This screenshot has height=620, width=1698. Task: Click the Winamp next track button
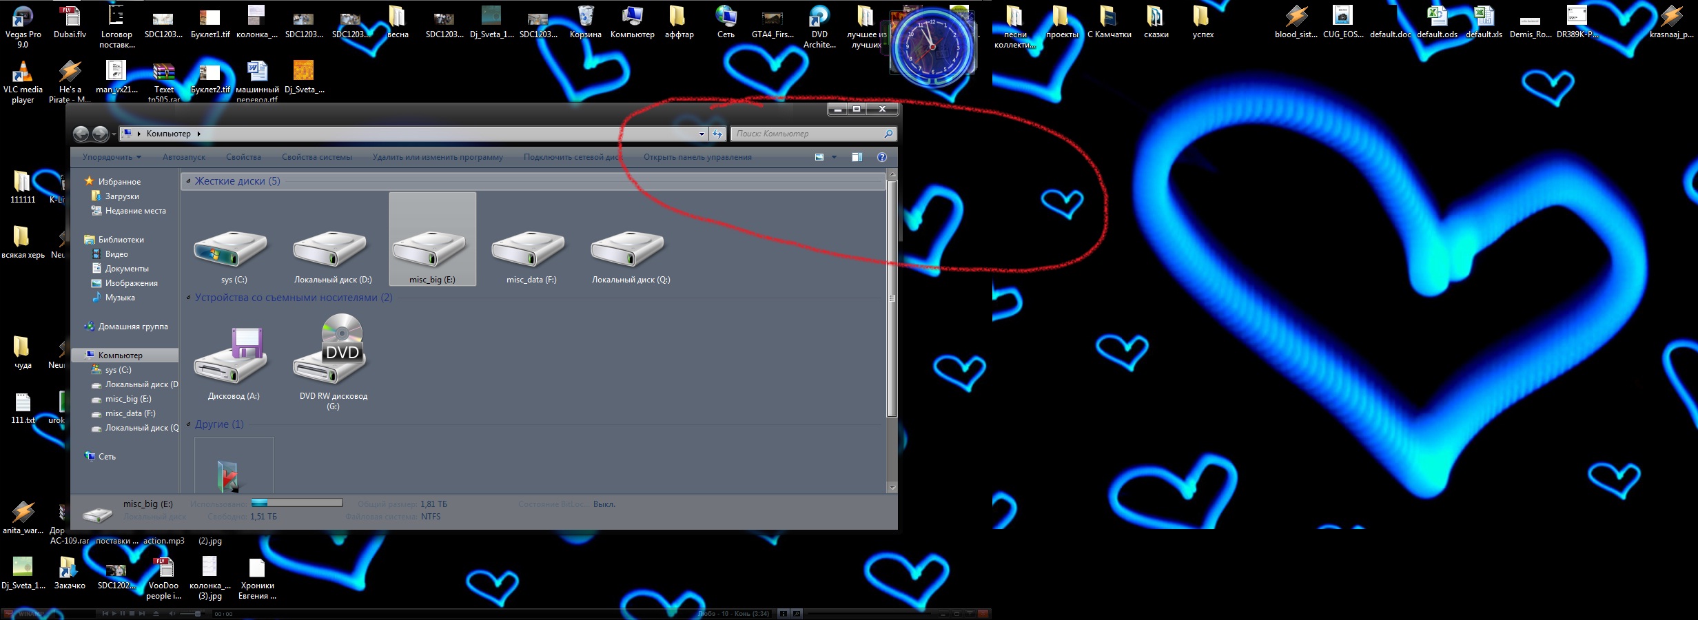tap(141, 613)
